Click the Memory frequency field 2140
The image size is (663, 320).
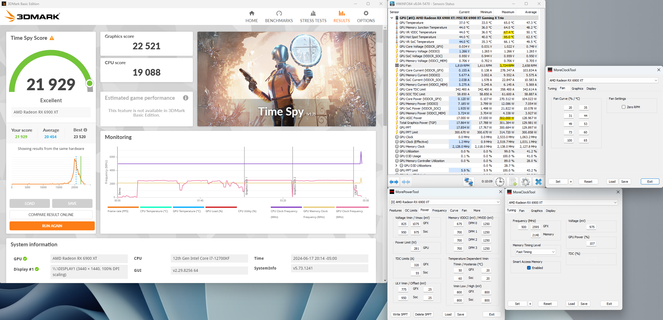click(535, 235)
